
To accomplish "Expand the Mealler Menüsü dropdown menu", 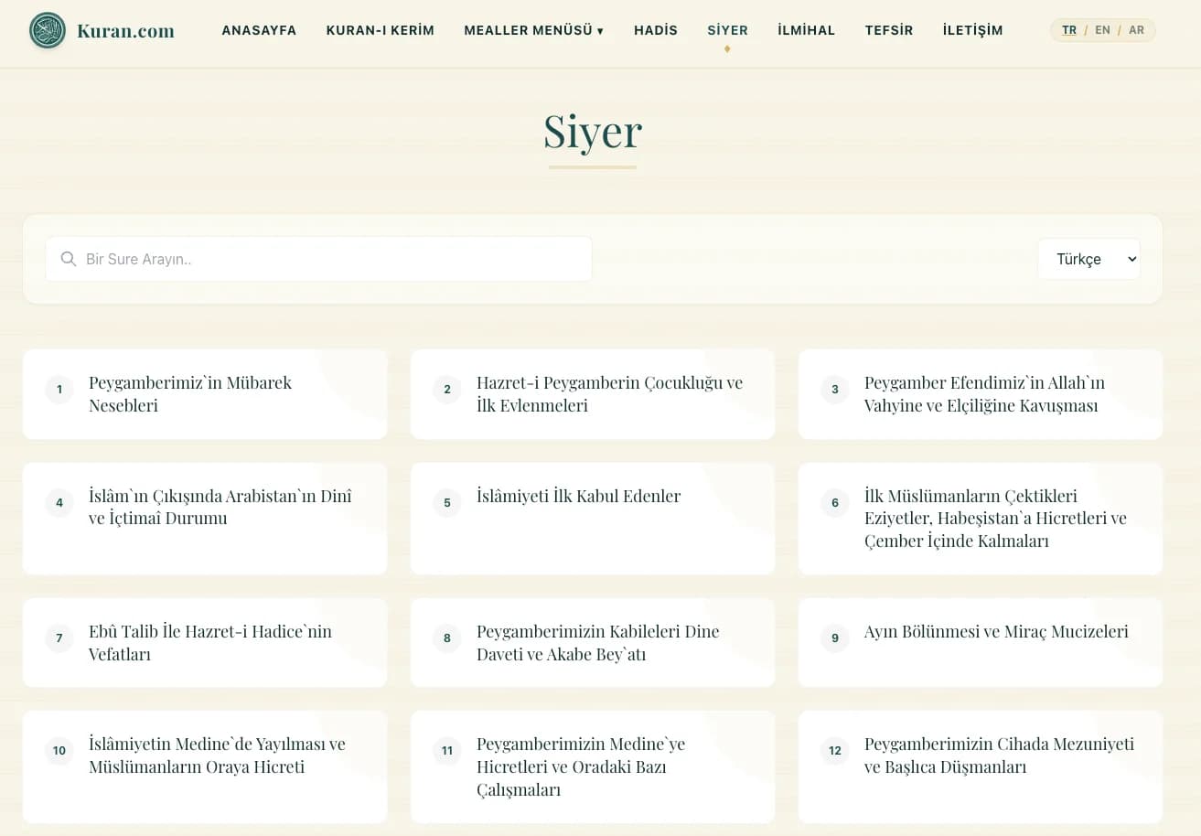I will [x=534, y=30].
